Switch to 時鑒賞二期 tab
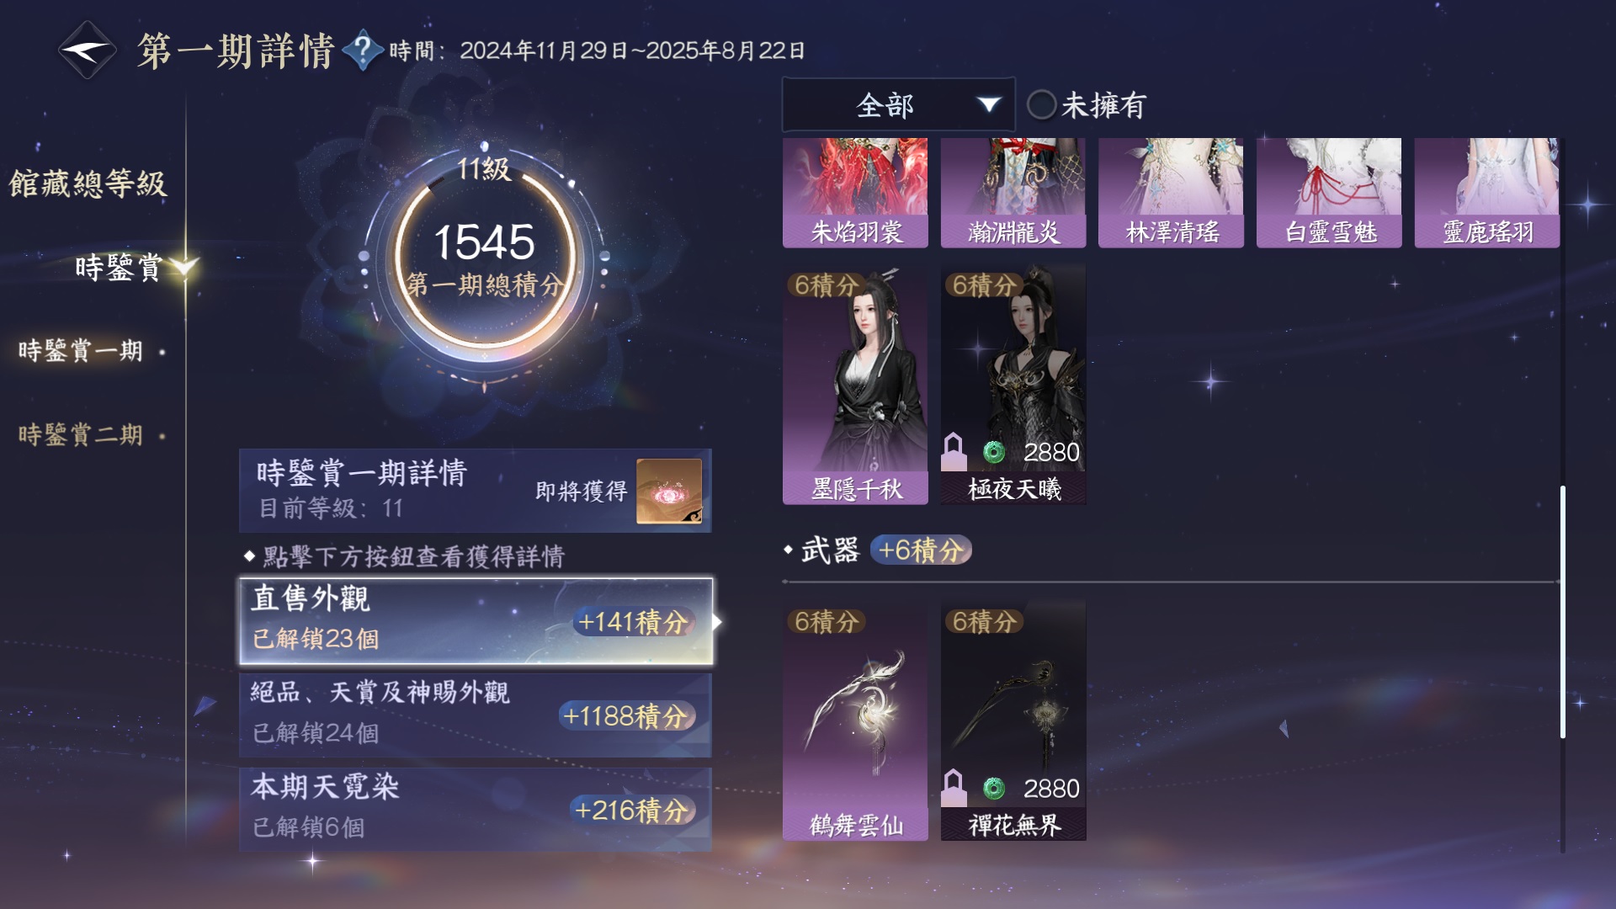Screen dimensions: 1616x909 click(x=81, y=434)
